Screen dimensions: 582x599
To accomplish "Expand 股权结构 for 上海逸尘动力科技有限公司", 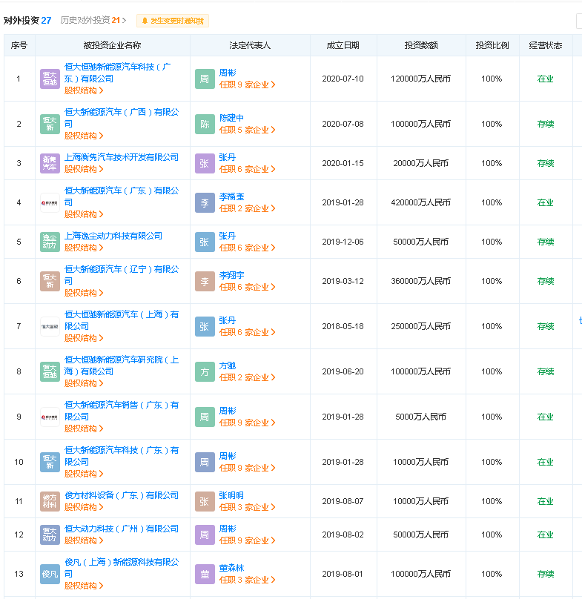I will 84,248.
